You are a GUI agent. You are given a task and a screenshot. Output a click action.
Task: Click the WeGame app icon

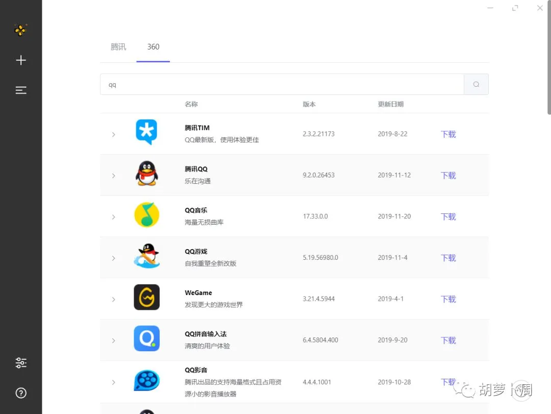146,297
